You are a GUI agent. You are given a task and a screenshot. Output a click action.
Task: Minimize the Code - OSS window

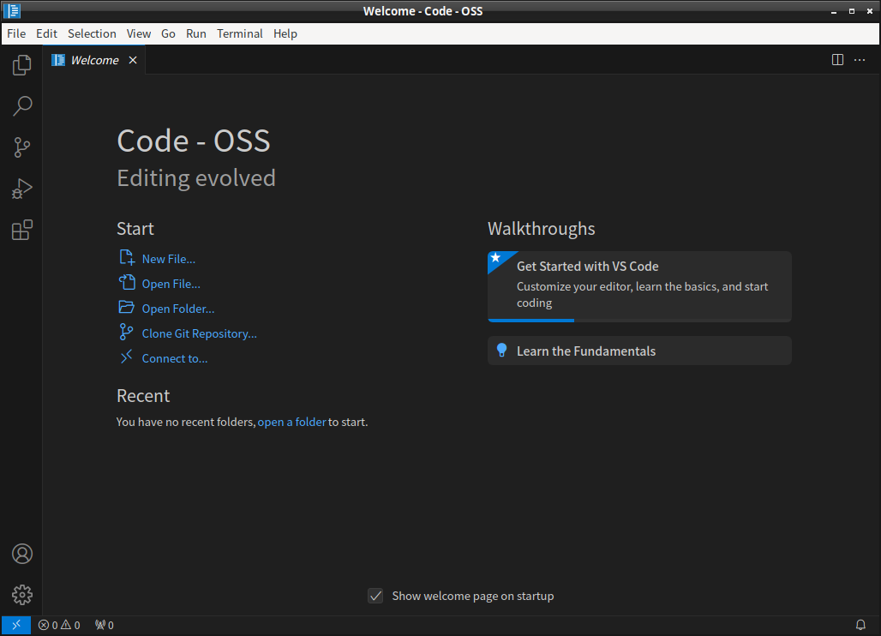(834, 11)
